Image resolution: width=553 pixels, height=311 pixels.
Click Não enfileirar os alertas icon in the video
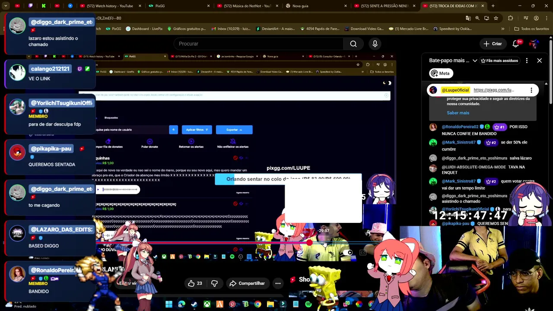232,142
